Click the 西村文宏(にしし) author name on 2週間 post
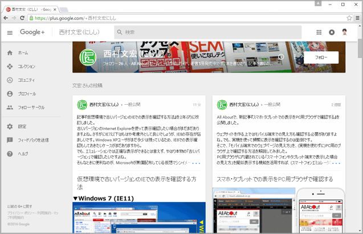This screenshot has height=234, width=363. coord(244,105)
